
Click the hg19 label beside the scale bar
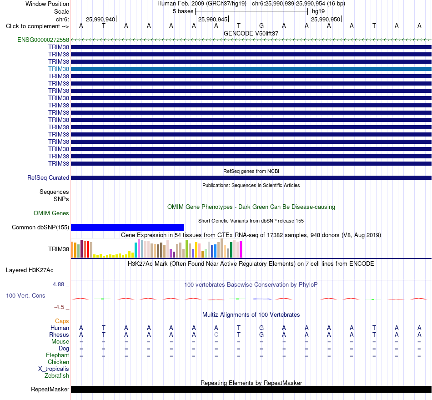coord(318,11)
